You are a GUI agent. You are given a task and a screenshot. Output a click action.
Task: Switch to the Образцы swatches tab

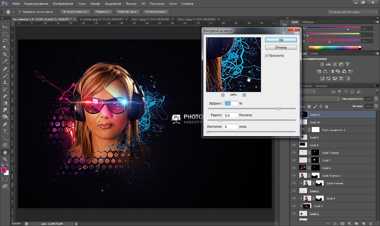coord(308,22)
